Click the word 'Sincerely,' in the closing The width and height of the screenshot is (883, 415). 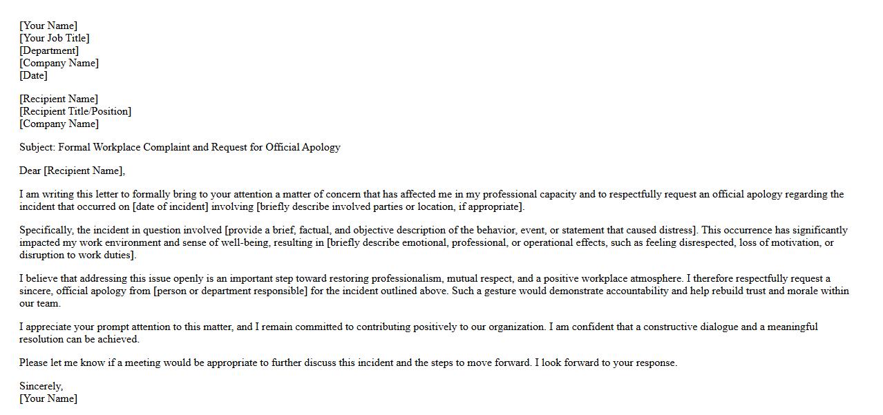coord(41,386)
